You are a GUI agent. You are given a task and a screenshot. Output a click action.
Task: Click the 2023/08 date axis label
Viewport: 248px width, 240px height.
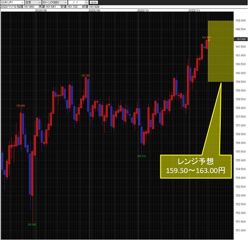click(41, 10)
